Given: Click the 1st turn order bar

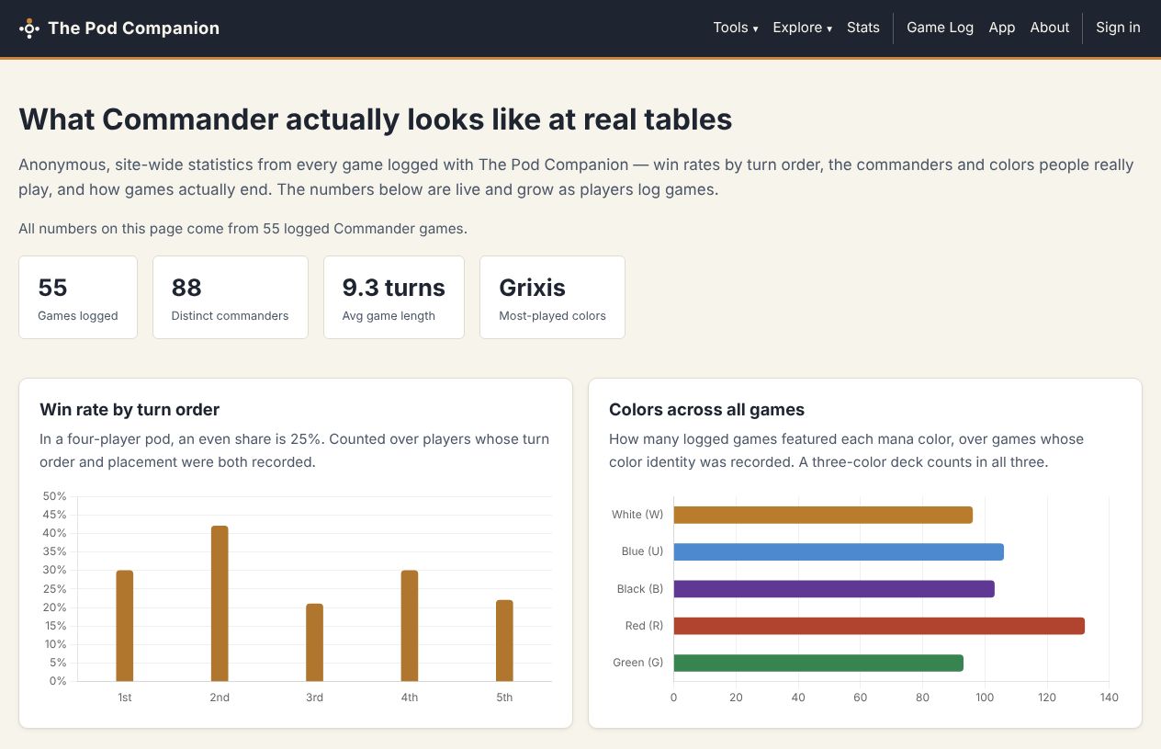Looking at the screenshot, I should [x=125, y=626].
